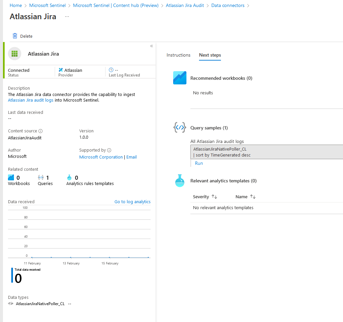This screenshot has height=322, width=343.
Task: Open Data connectors breadcrumb
Action: pos(228,5)
